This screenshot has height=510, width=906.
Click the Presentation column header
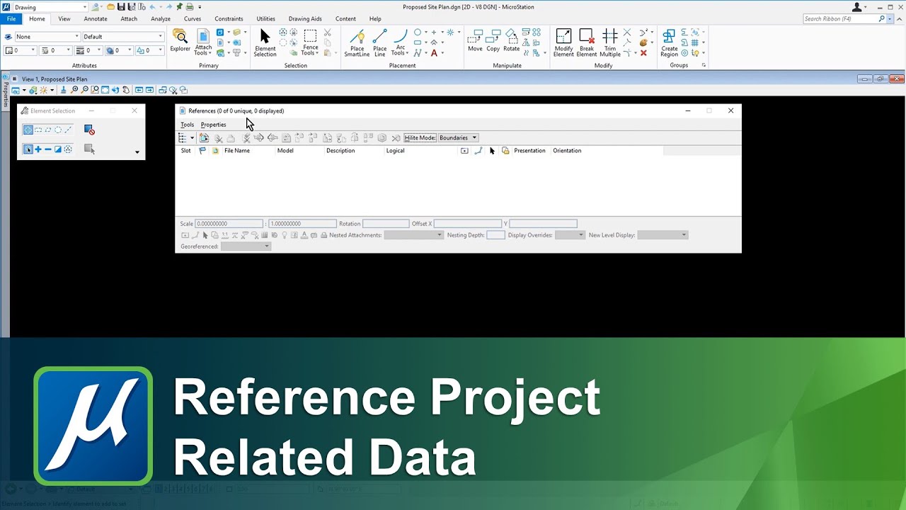coord(529,150)
